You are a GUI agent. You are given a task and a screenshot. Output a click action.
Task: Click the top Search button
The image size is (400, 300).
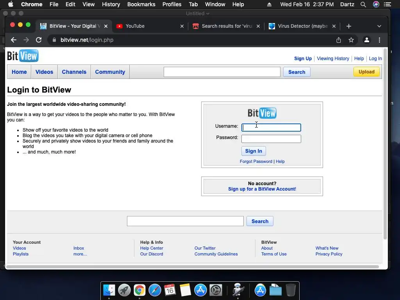pyautogui.click(x=297, y=72)
